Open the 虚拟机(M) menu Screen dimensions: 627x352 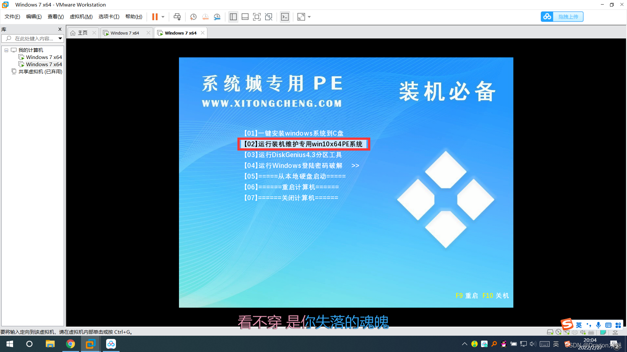tap(81, 17)
